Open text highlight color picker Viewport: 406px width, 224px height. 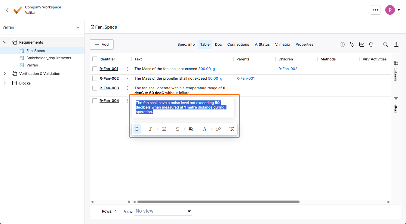(x=191, y=129)
